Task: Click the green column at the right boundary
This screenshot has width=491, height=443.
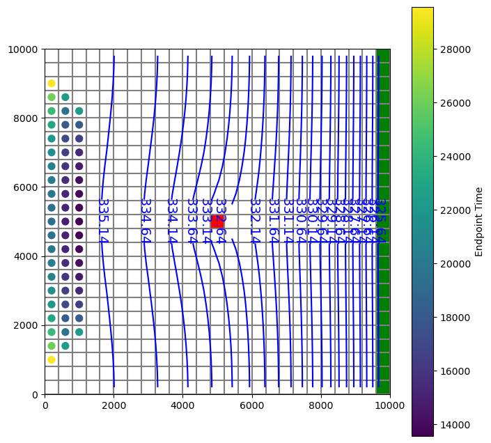Action: pos(383,221)
